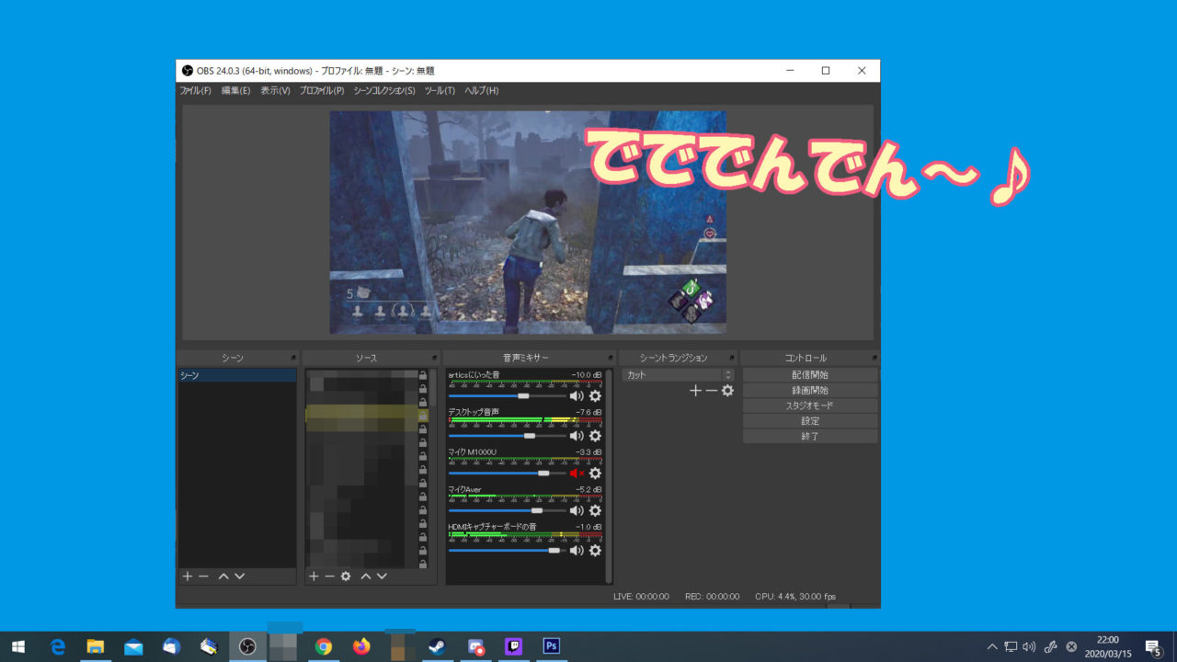
Task: Open gear settings for デスクトップ音声 channel
Action: pos(595,436)
